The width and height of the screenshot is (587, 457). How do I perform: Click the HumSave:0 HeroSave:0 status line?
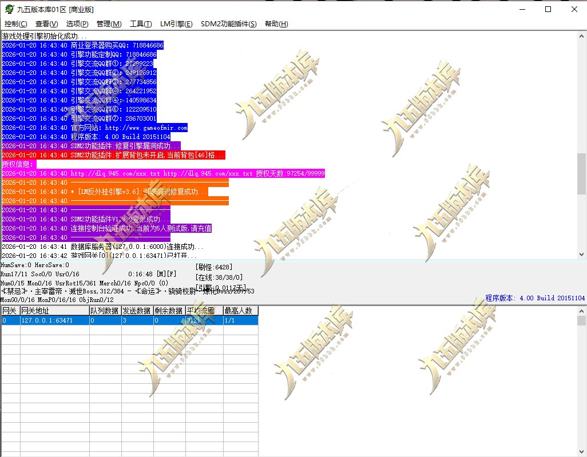tap(35, 265)
